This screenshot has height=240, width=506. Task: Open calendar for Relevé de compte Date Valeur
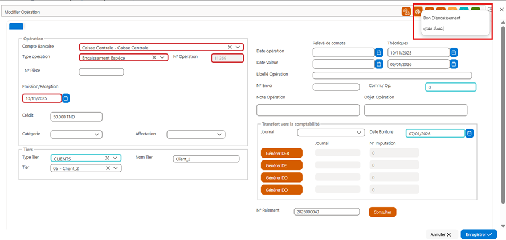tap(379, 64)
